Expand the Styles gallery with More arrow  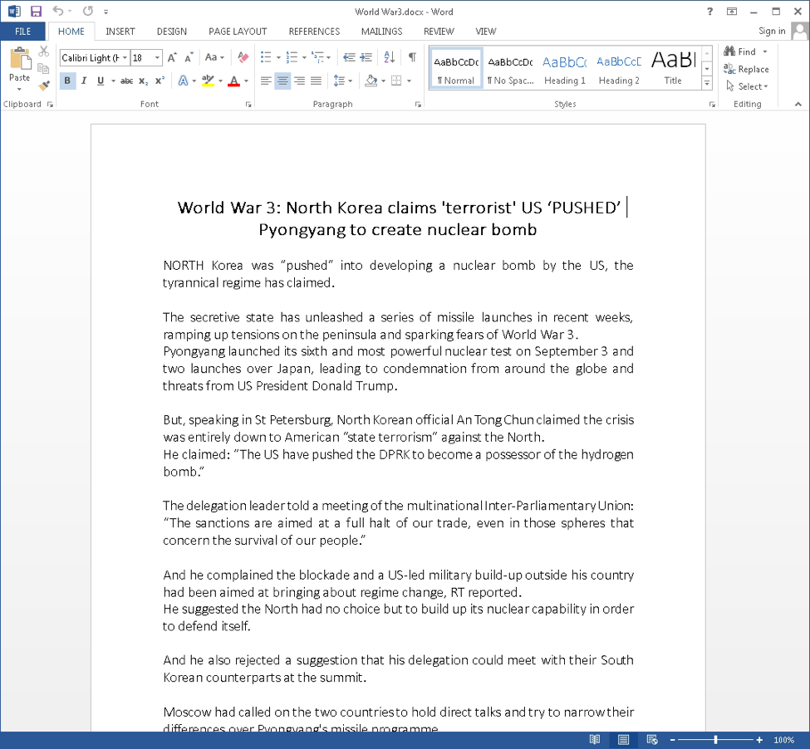707,82
